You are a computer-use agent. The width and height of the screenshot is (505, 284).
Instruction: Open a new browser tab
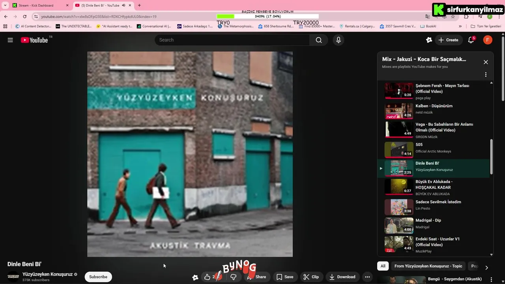[139, 6]
